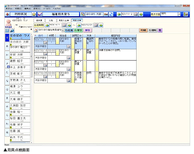The height and width of the screenshot is (154, 194).
Task: Click the orange 印刷 print button
Action: [x=143, y=30]
